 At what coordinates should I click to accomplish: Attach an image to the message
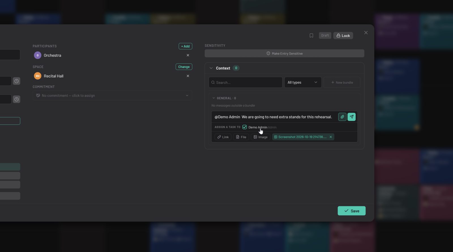[x=260, y=137]
